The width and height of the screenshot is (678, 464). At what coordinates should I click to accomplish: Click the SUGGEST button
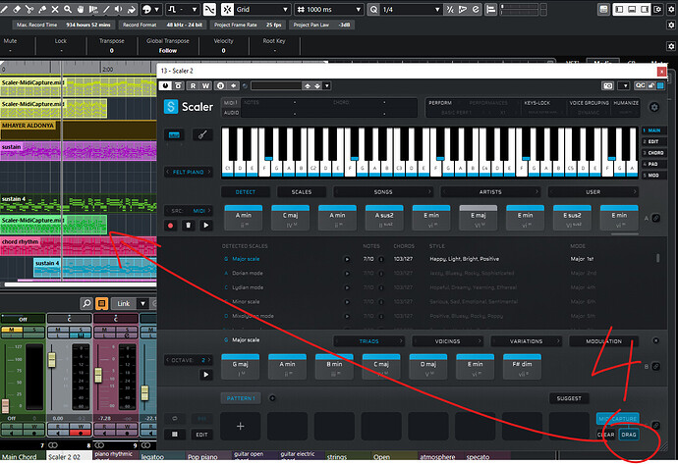pos(569,398)
